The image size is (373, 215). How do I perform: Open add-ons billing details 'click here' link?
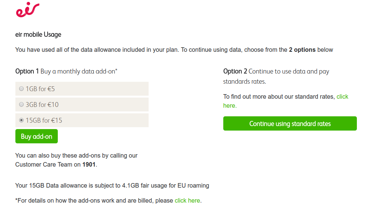pos(188,200)
